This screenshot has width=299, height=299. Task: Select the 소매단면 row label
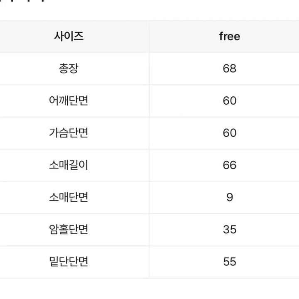pyautogui.click(x=69, y=197)
